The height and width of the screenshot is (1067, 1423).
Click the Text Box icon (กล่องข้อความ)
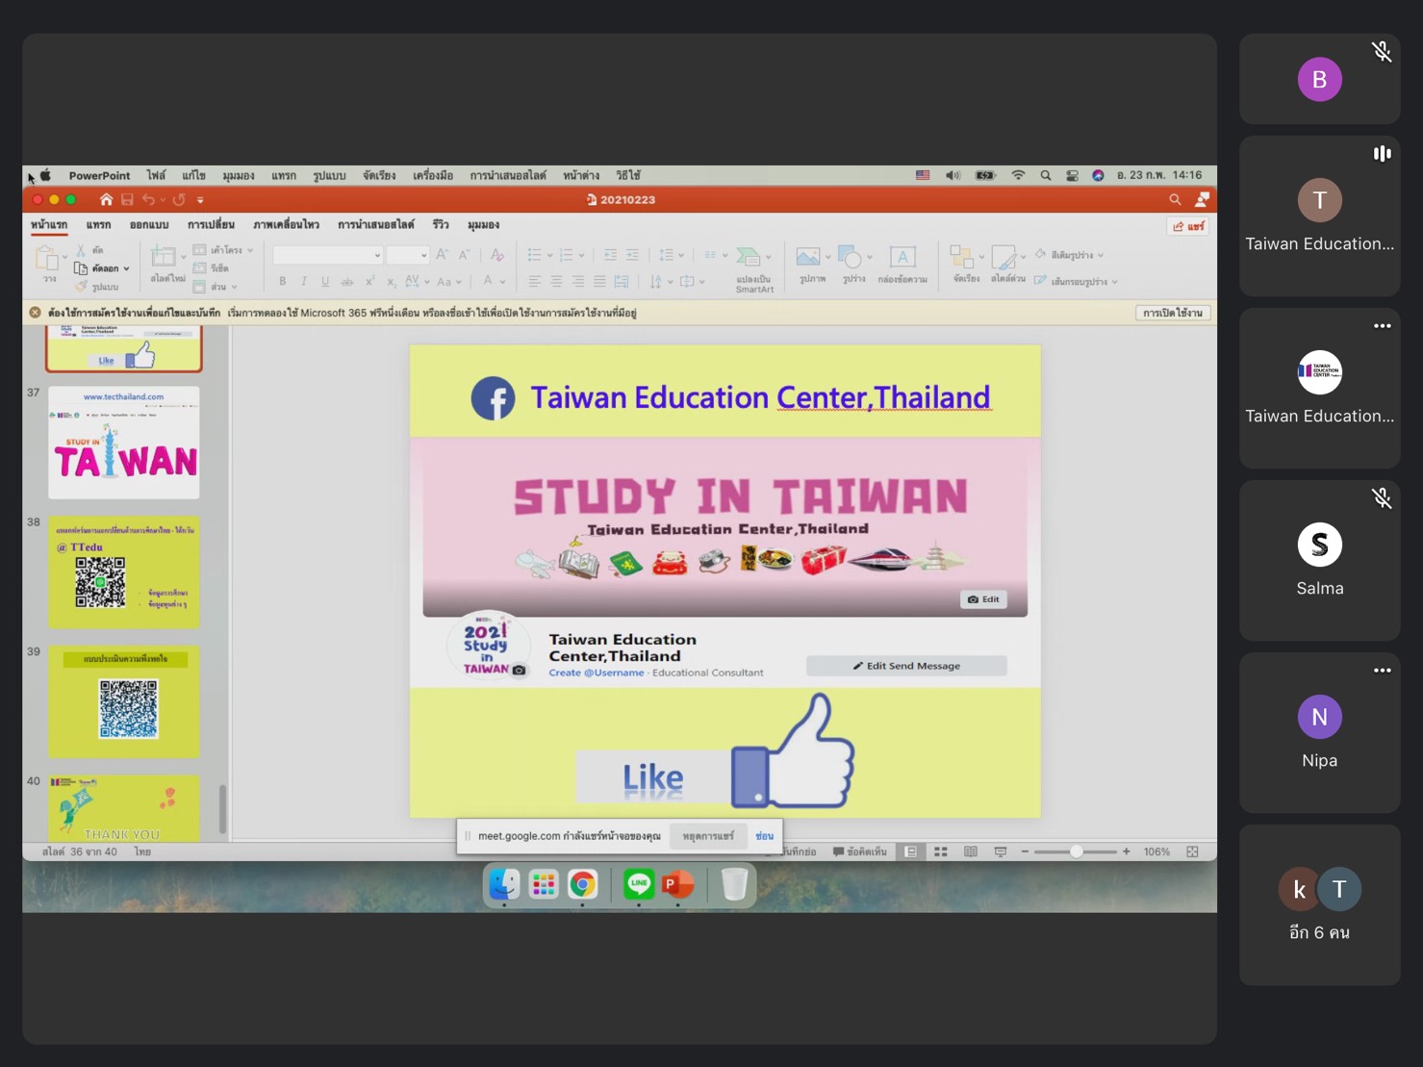pos(902,257)
